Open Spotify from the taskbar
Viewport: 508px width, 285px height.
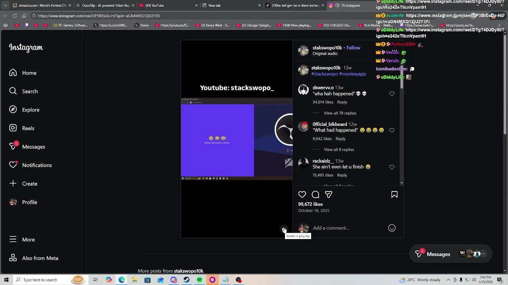tap(200, 280)
